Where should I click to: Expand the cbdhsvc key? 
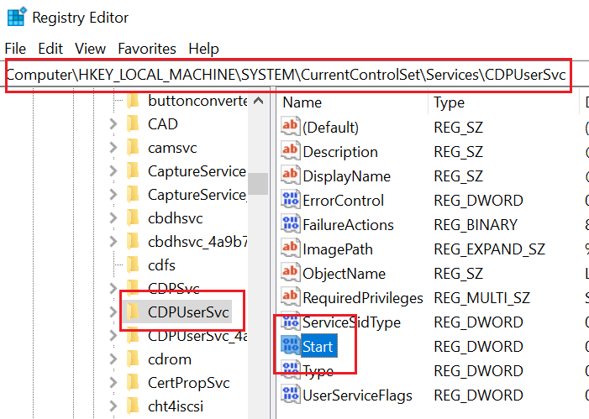coord(113,218)
